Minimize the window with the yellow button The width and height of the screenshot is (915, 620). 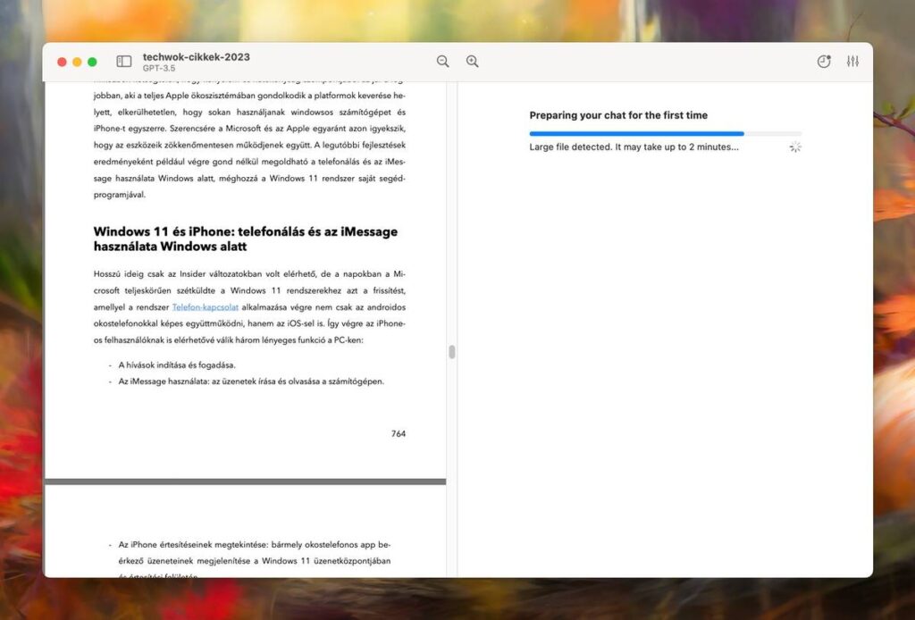tap(77, 62)
